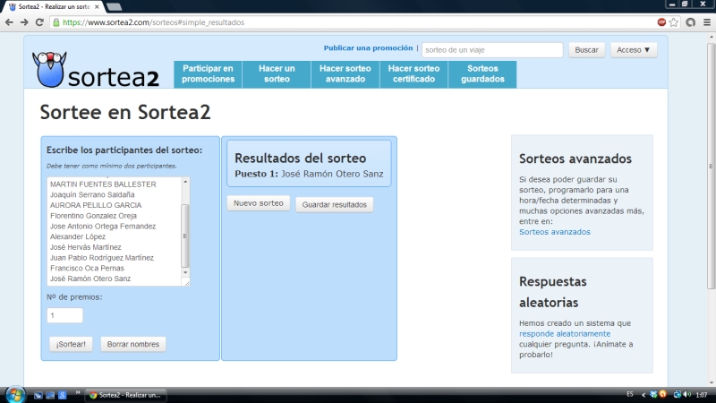
Task: Click the 'Guardar resultados' button
Action: [x=334, y=204]
